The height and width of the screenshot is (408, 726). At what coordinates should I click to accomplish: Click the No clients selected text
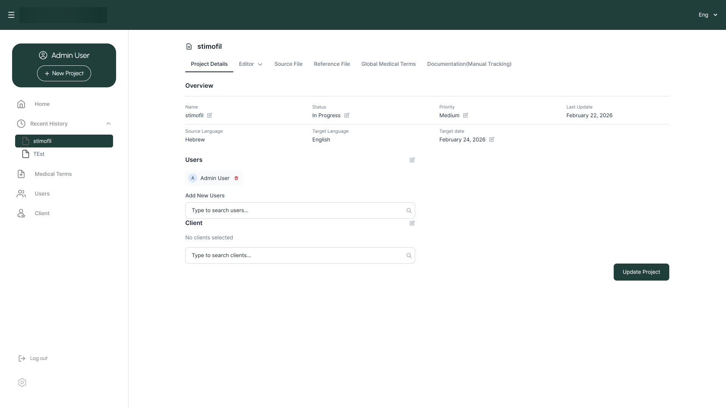pyautogui.click(x=209, y=237)
